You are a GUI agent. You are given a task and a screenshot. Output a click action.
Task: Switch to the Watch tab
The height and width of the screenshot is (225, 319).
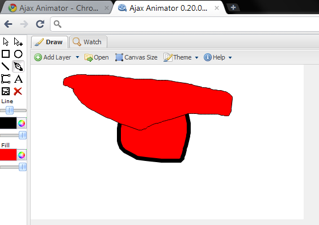coord(88,42)
